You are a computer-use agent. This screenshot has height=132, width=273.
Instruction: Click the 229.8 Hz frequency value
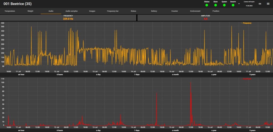click(68, 19)
